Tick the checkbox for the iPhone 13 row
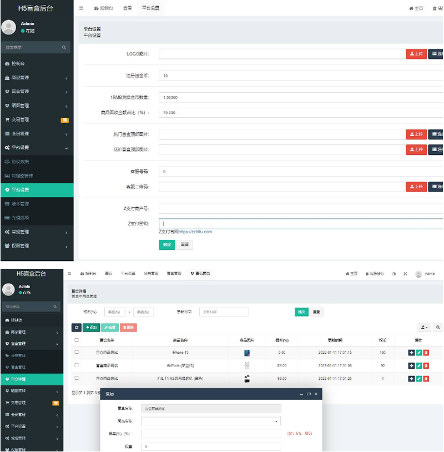Viewport: 444px width, 452px height. pos(77,352)
